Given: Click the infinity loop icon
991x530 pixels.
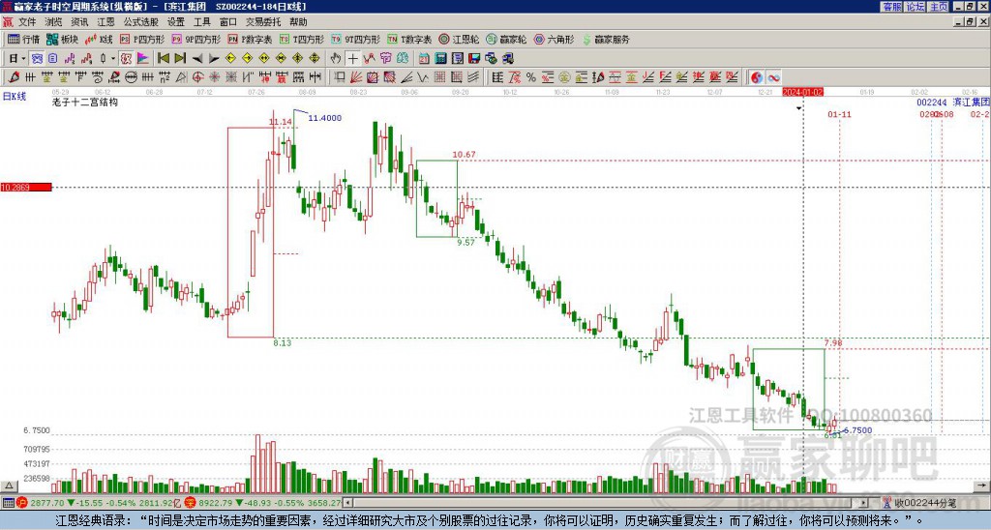Looking at the screenshot, I should click(x=773, y=77).
